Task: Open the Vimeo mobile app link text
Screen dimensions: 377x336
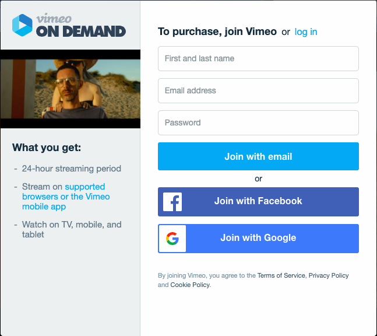Action: pyautogui.click(x=66, y=201)
